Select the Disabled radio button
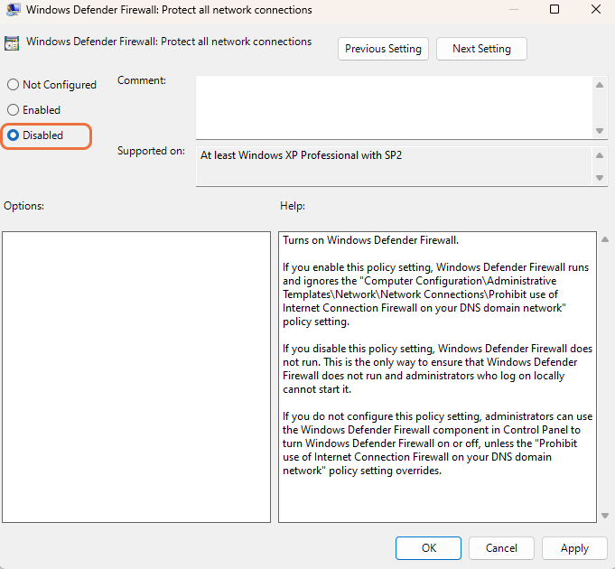The width and height of the screenshot is (615, 569). tap(13, 135)
